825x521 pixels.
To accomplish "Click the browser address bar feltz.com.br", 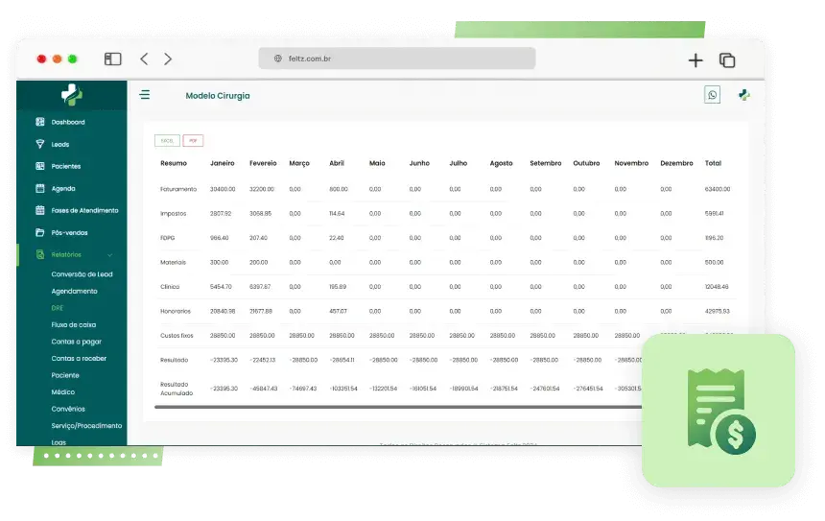I will click(397, 59).
